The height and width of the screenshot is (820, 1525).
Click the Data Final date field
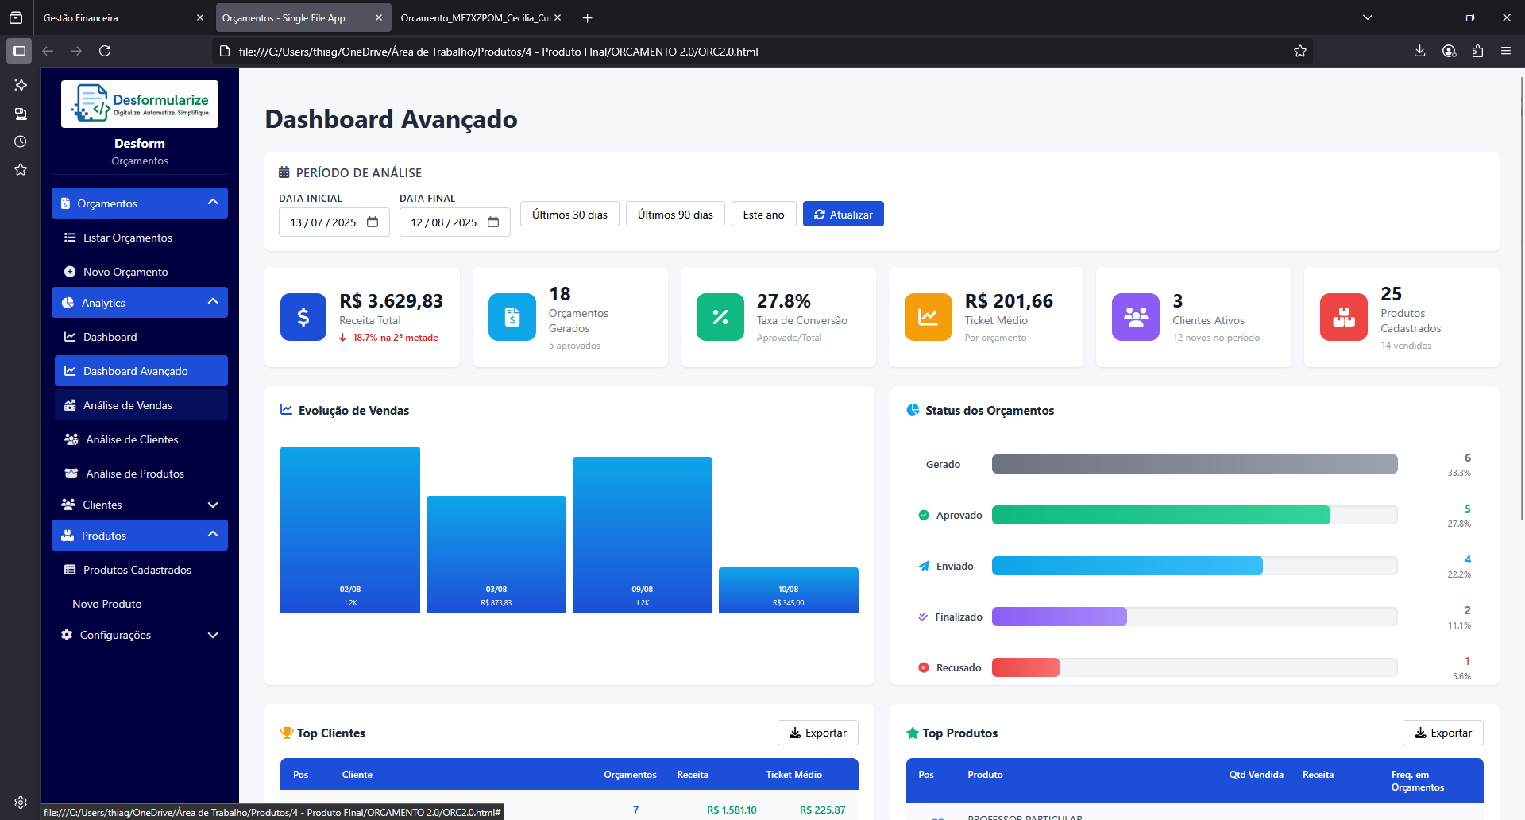click(444, 222)
